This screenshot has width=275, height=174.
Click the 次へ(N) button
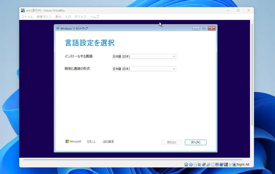(x=196, y=142)
